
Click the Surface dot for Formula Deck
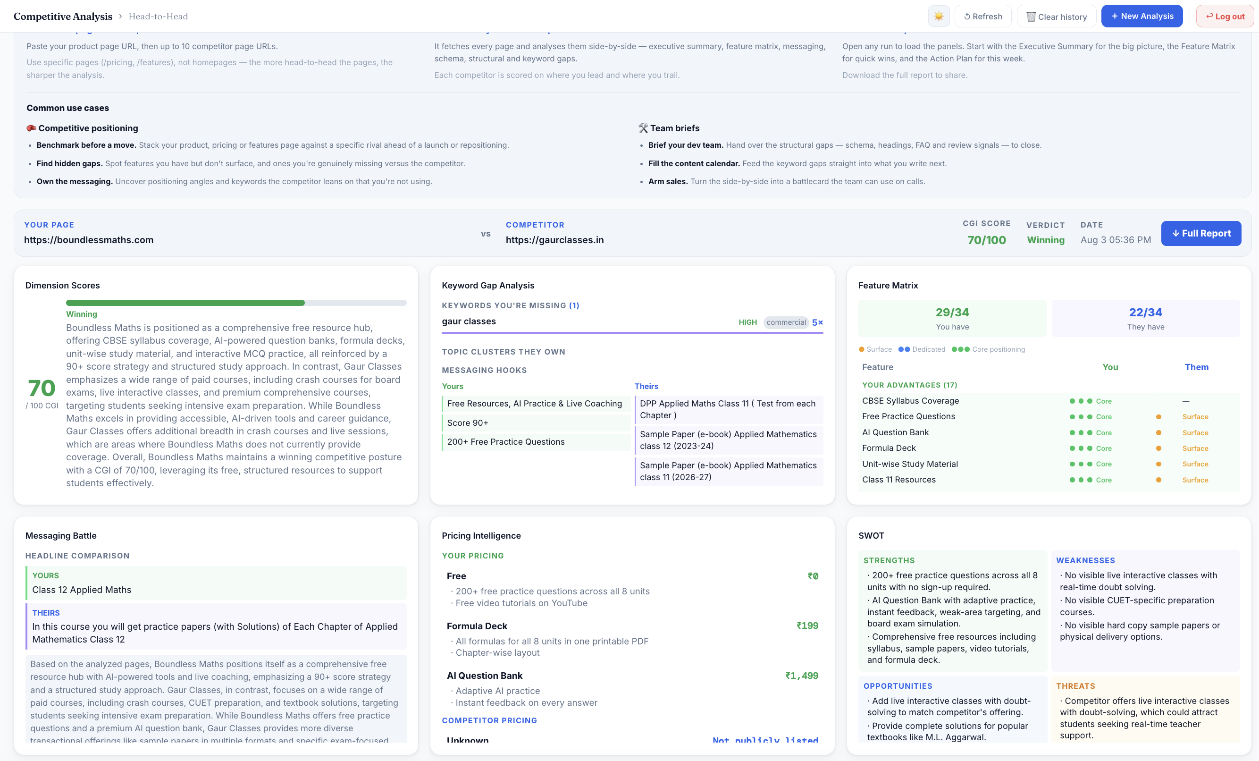point(1158,448)
